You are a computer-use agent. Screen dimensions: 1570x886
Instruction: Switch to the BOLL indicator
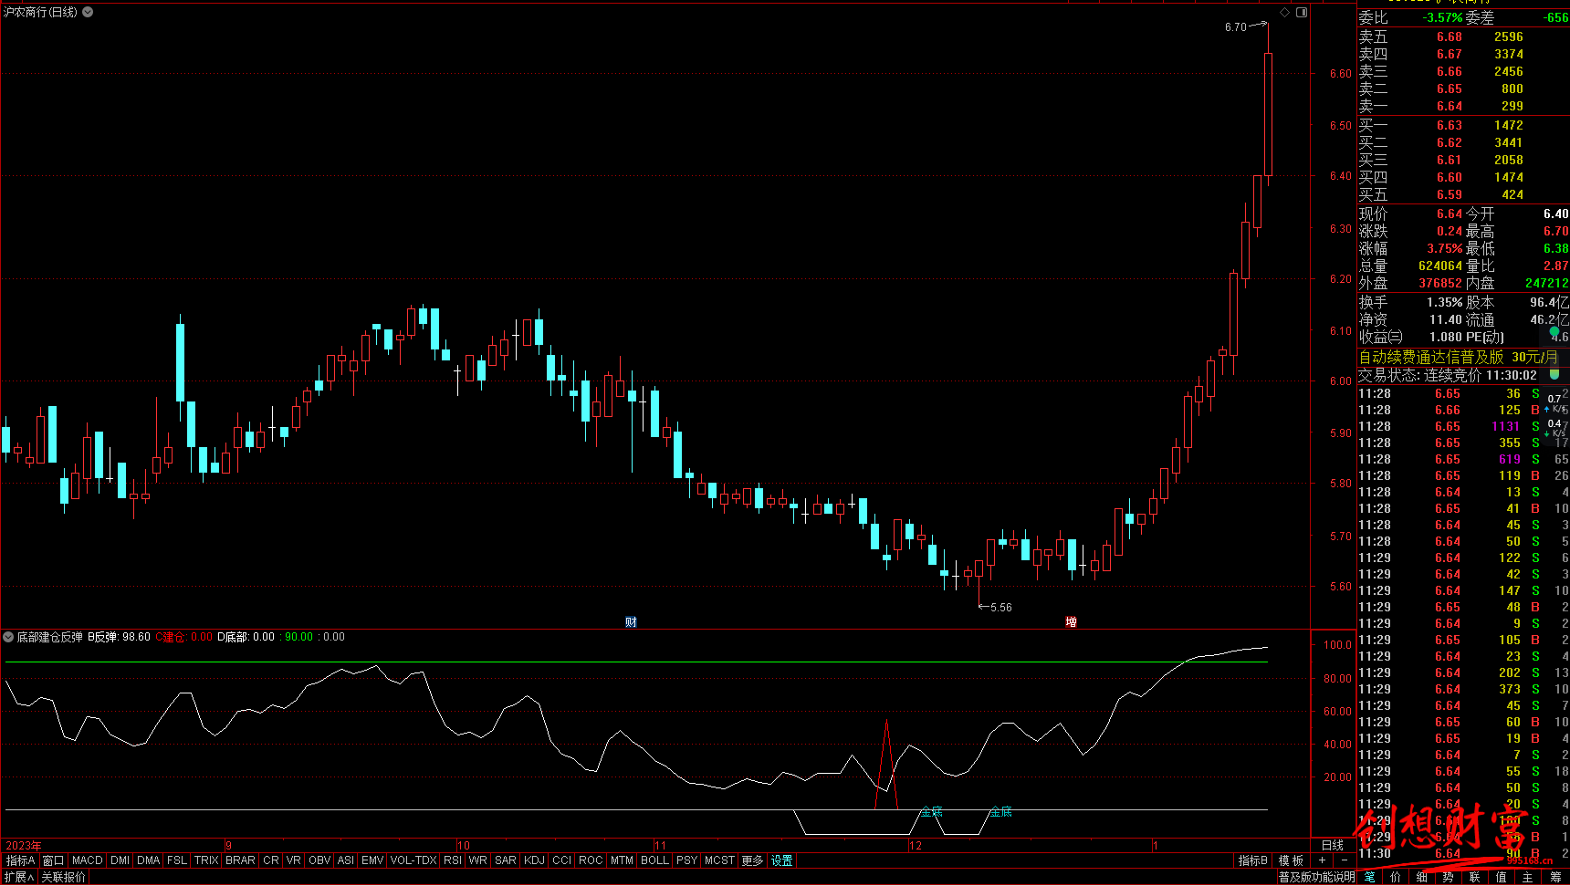coord(654,860)
